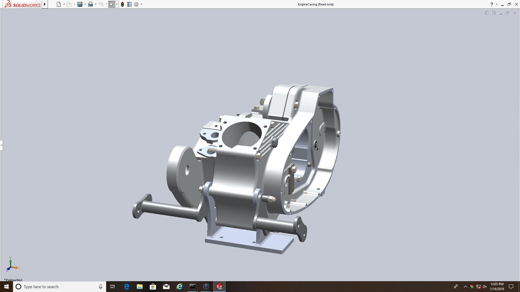520x292 pixels.
Task: Expand the SOLIDWORKS menu arrow
Action: click(x=45, y=4)
